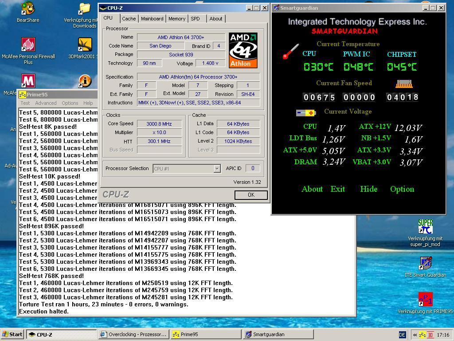Open the Downloads folder shortcut on desktop
Viewport: 454px width, 341px height.
coord(84,15)
